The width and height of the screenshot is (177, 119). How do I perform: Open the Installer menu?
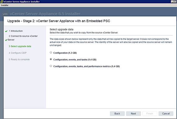tap(5, 5)
